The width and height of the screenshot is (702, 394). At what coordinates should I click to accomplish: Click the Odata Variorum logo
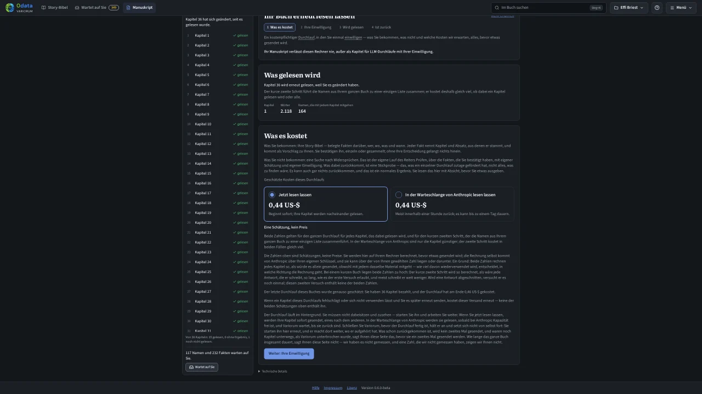(x=19, y=8)
